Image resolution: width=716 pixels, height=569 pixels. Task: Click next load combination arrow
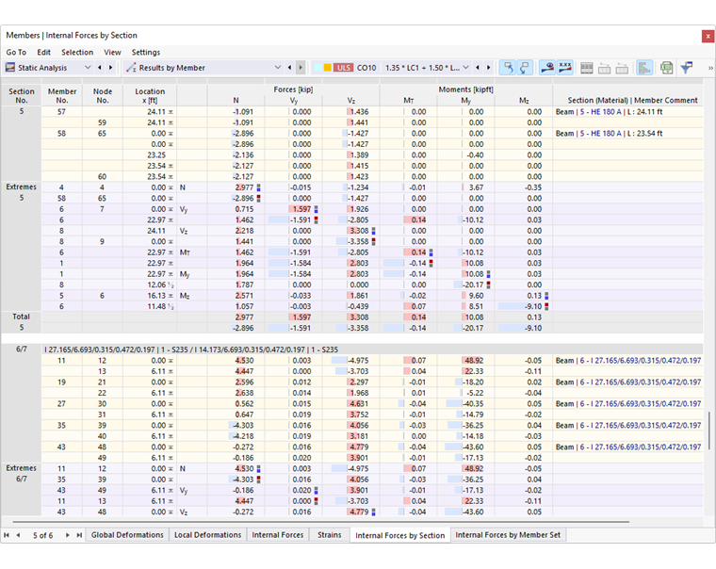click(x=489, y=68)
